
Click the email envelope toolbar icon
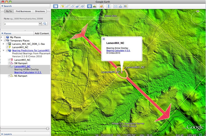click(x=115, y=6)
